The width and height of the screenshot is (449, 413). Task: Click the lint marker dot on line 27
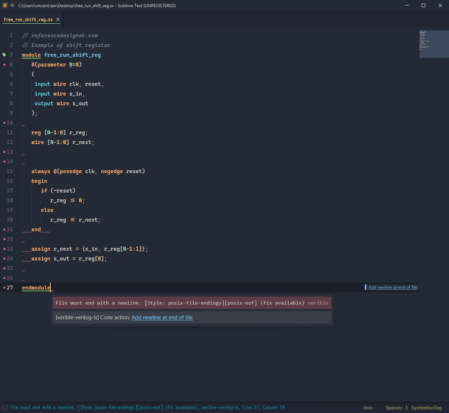point(4,288)
